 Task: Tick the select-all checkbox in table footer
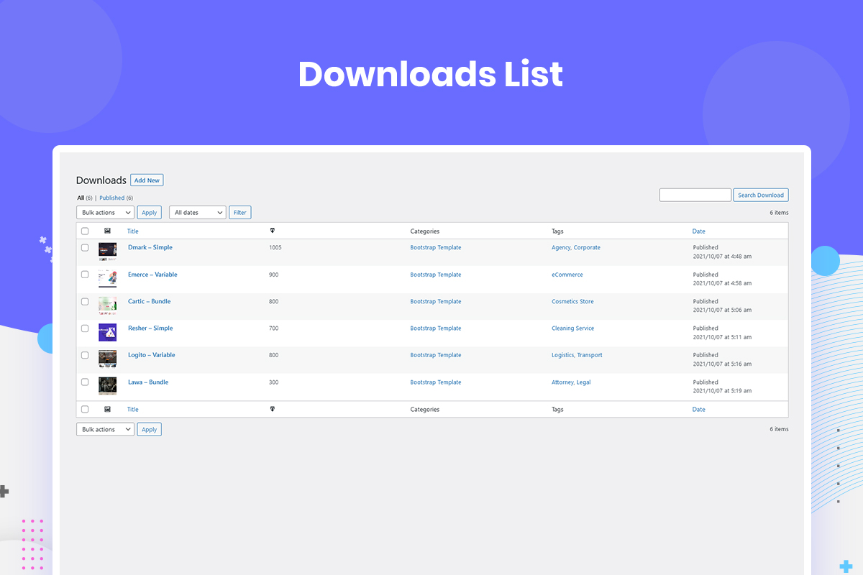click(85, 409)
